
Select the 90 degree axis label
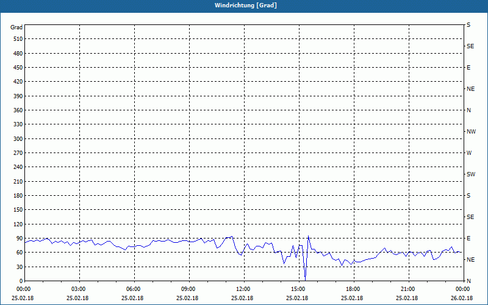(x=20, y=239)
